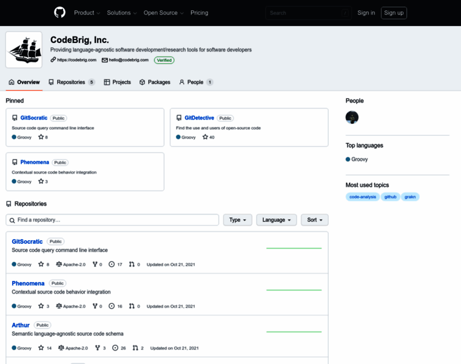Switch to the People tab
The image size is (461, 364).
point(196,82)
